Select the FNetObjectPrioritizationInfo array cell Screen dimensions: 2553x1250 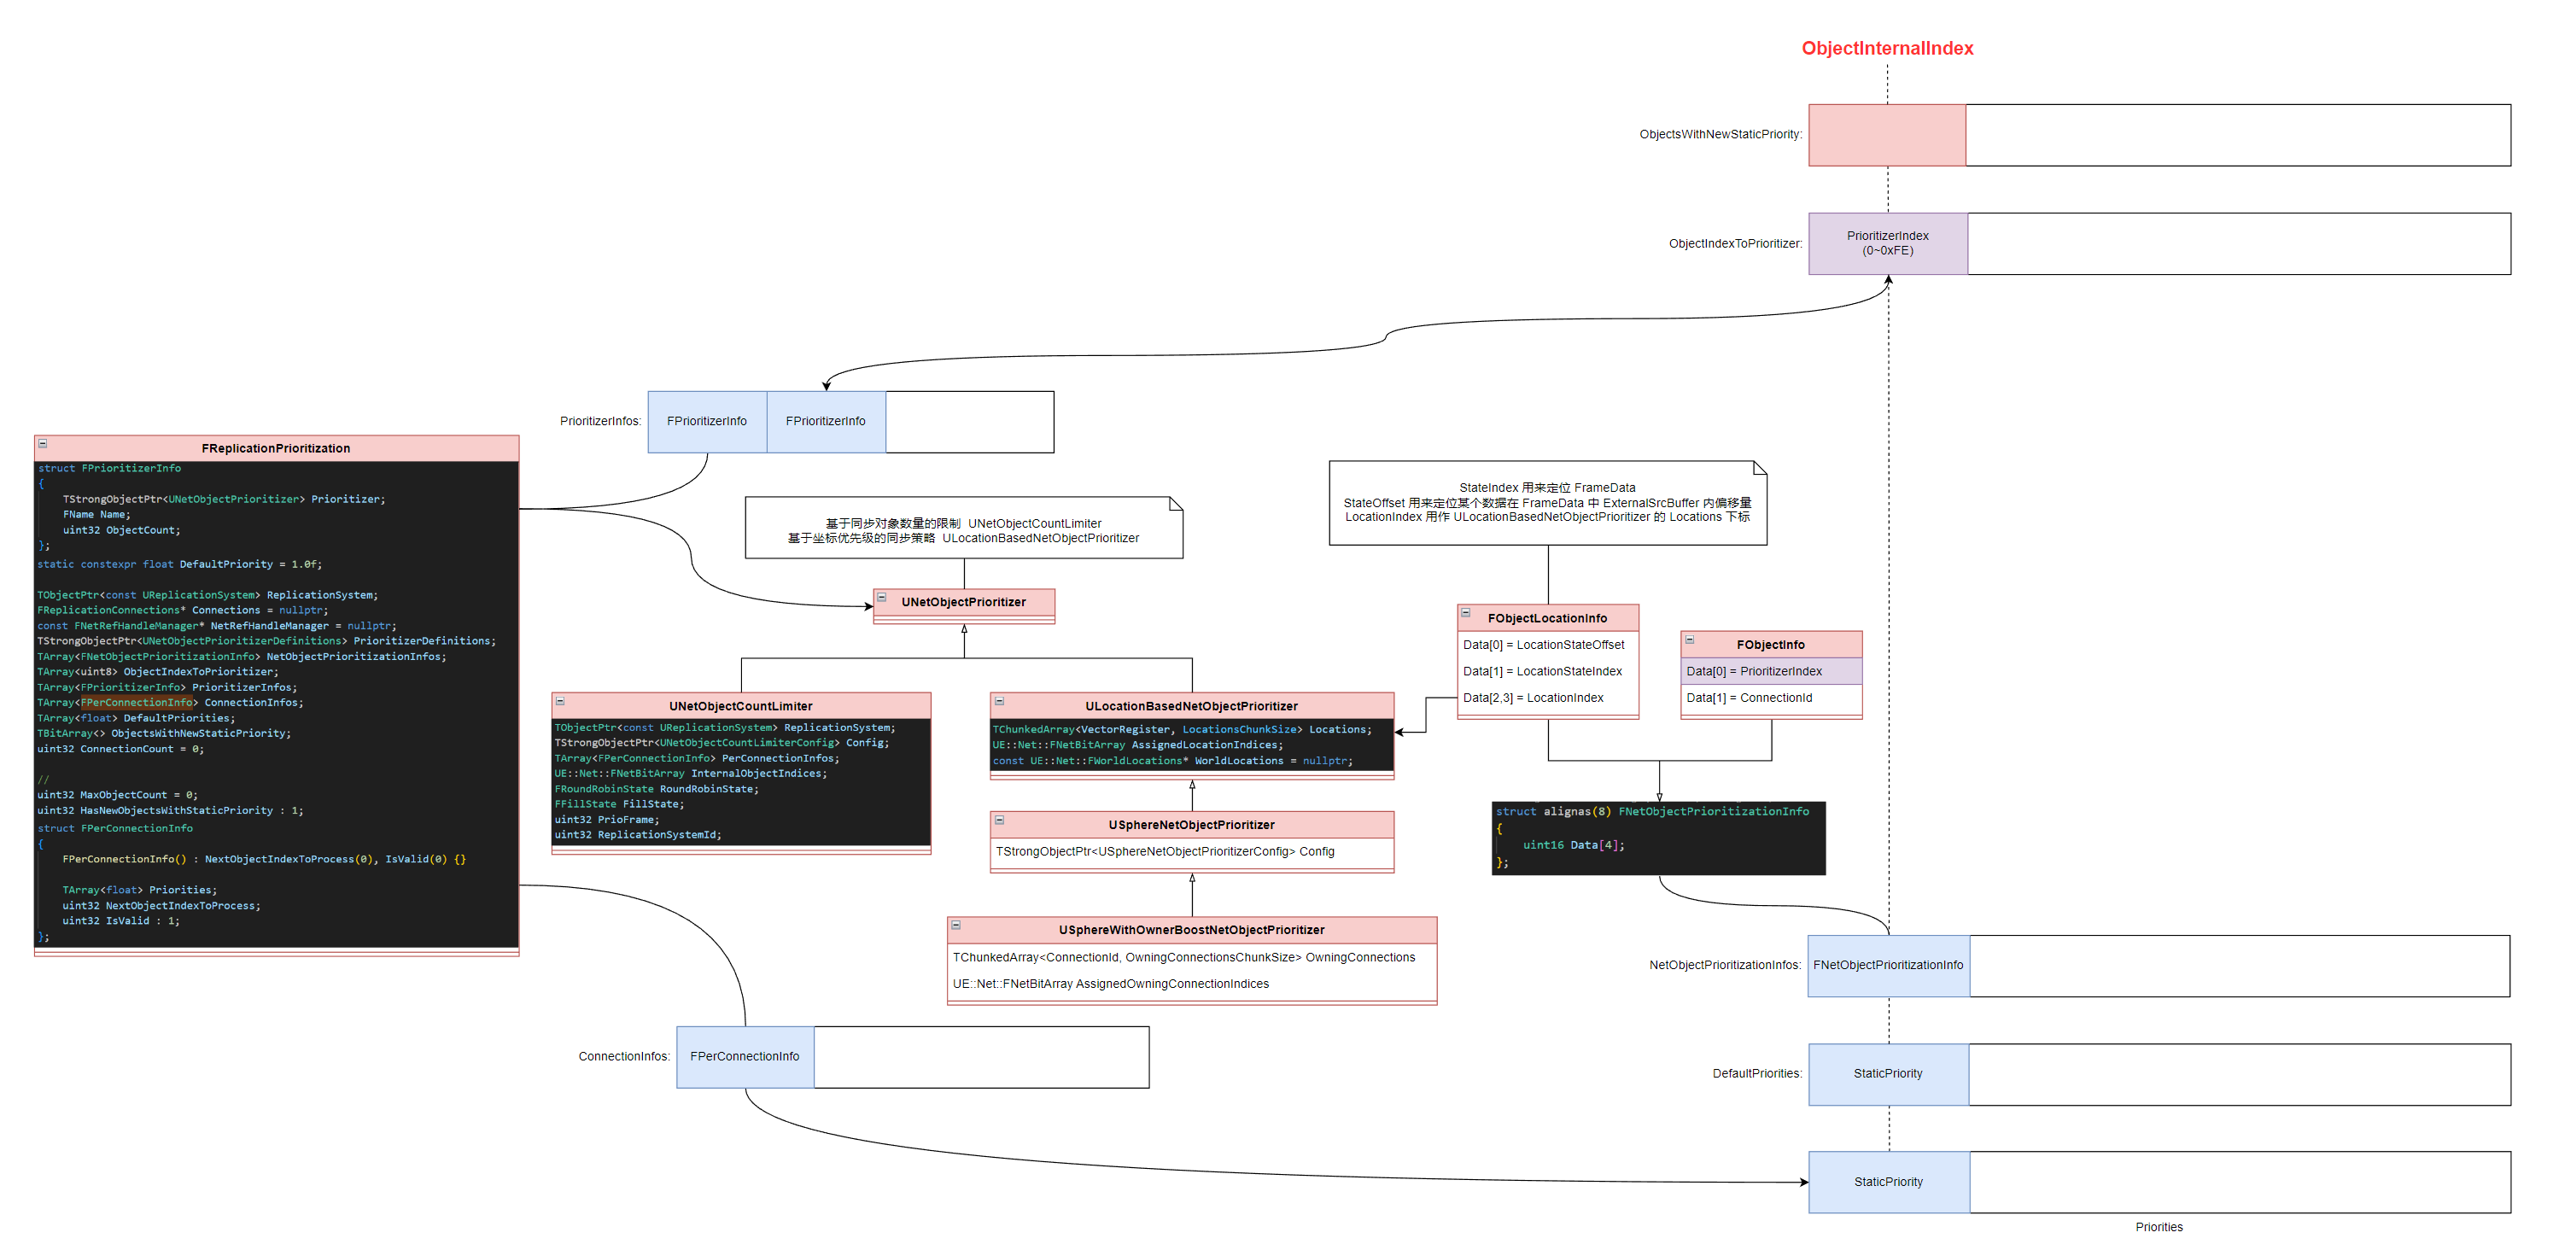1887,966
